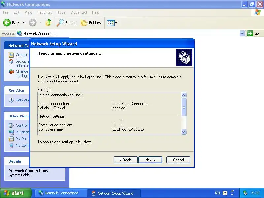The height and width of the screenshot is (198, 264).
Task: Close the Network Connections window
Action: 260,4
